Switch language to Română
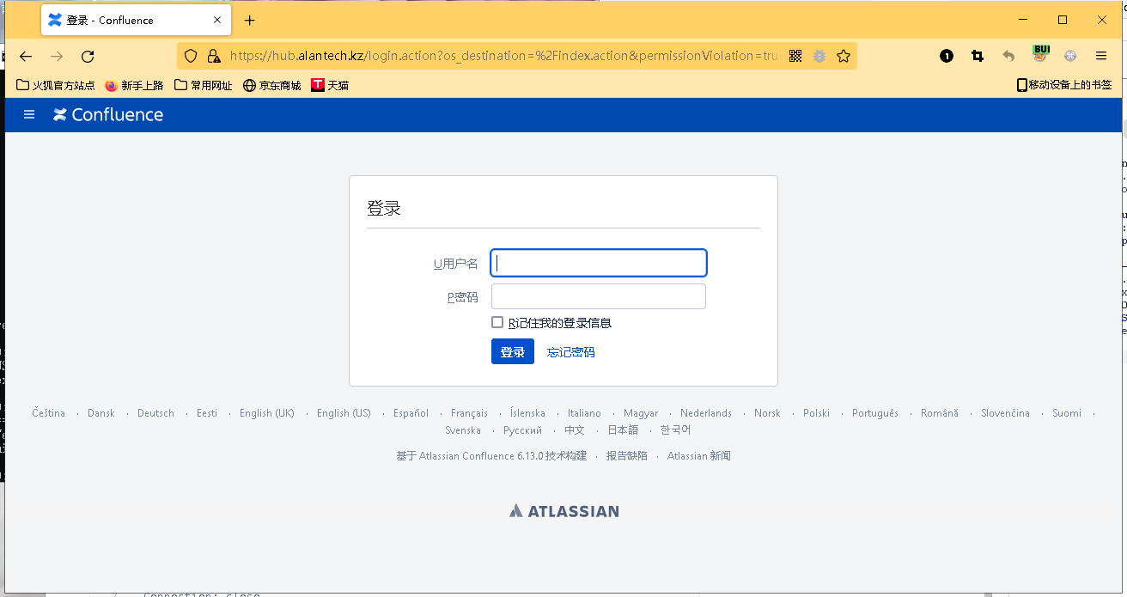The height and width of the screenshot is (597, 1127). coord(940,413)
